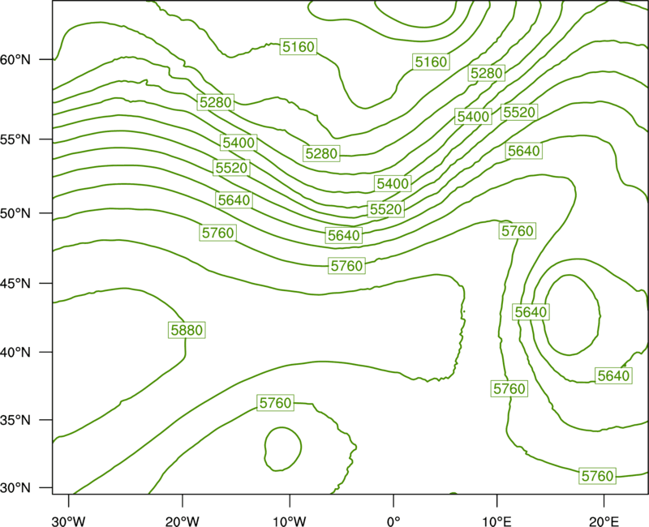
Task: Pick the 10°E longitude tick label
Action: click(496, 521)
